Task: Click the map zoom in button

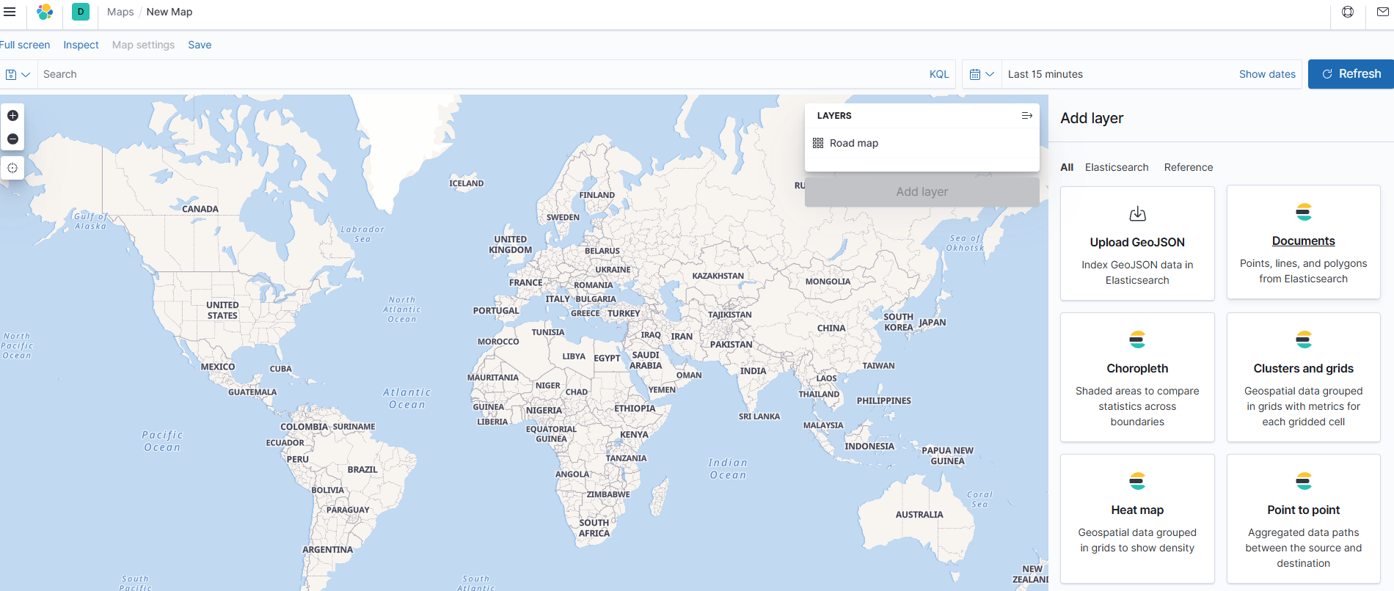Action: tap(12, 116)
